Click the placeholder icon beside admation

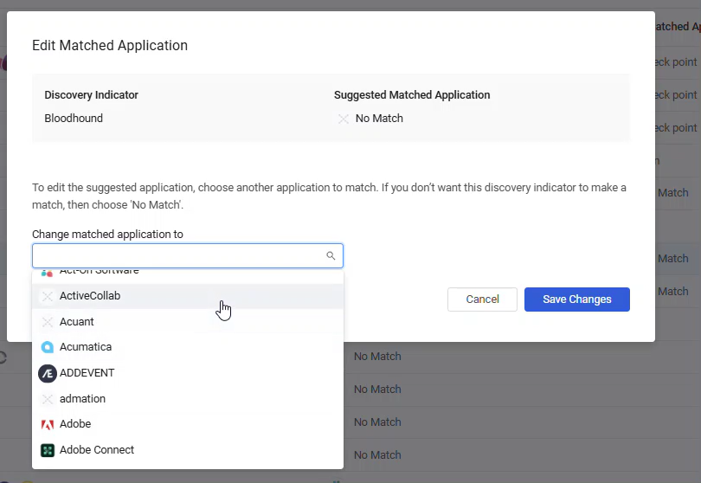(48, 398)
